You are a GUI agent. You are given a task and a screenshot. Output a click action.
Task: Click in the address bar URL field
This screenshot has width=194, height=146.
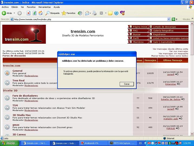(x=89, y=19)
